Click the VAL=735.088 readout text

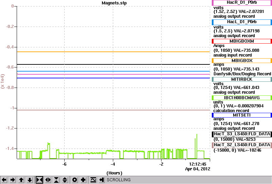click(x=246, y=50)
